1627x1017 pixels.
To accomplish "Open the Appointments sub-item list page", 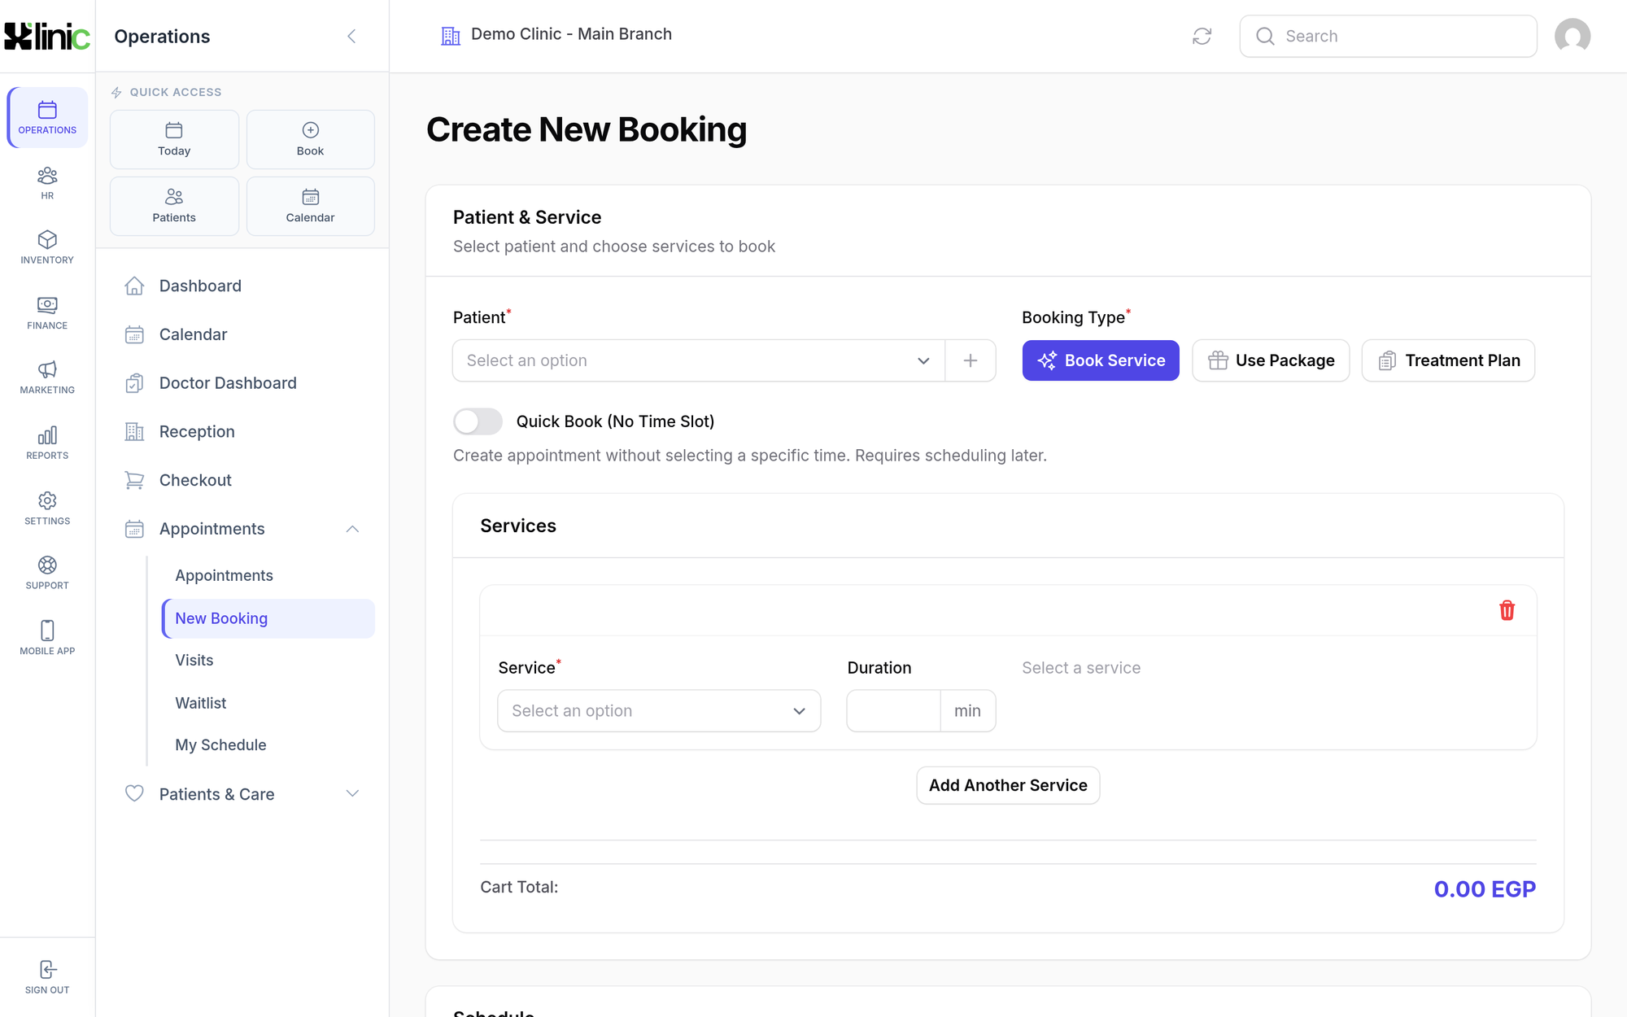I will pos(268,575).
